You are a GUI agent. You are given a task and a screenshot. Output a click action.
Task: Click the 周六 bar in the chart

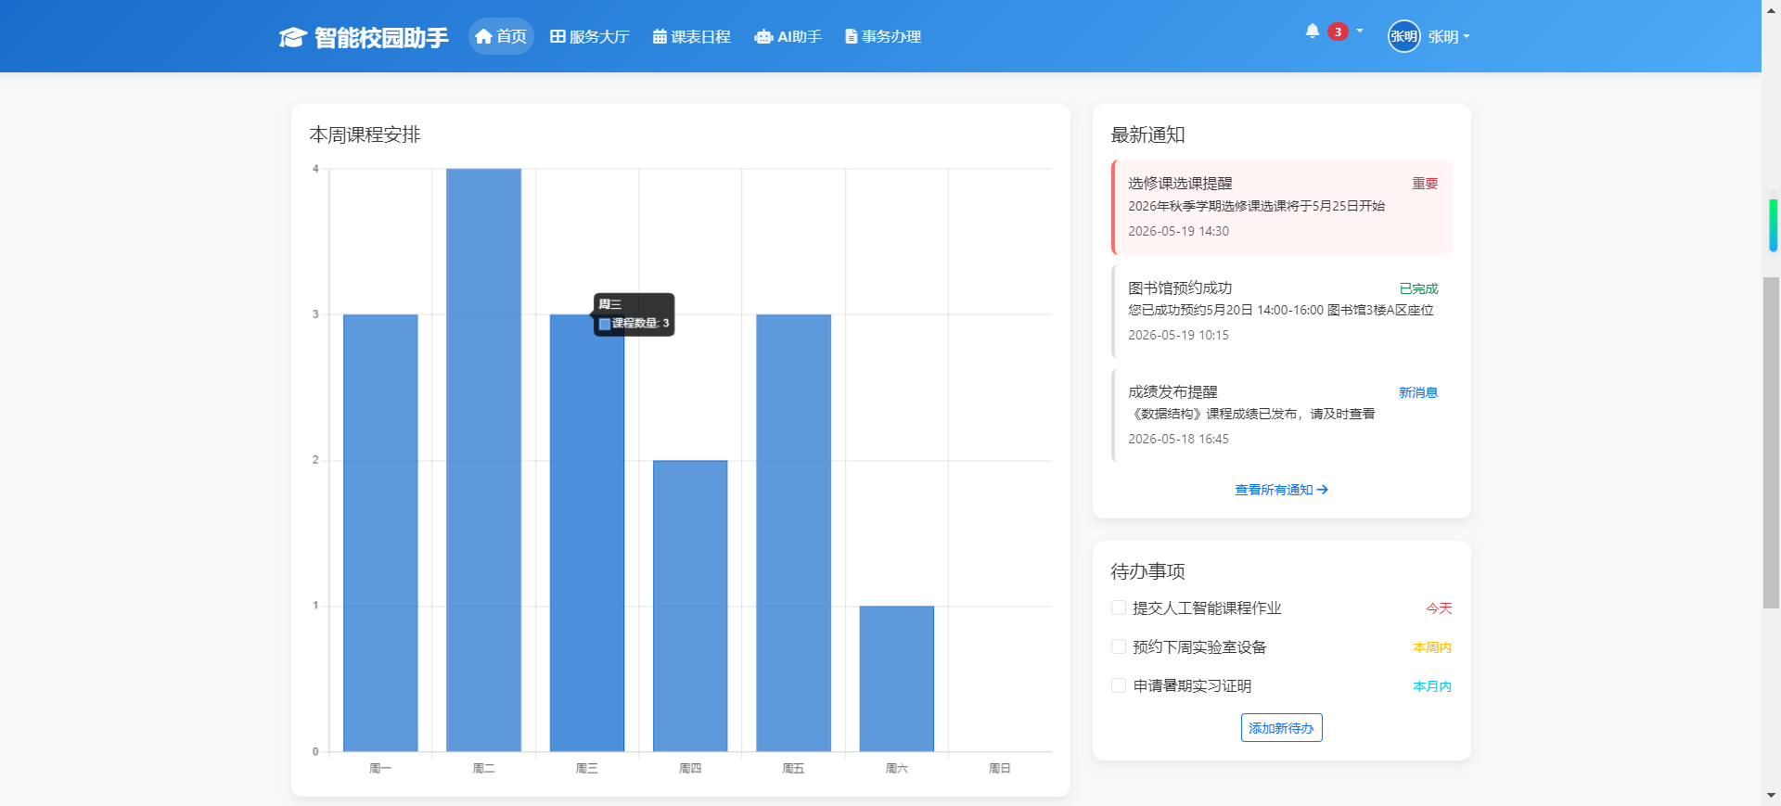pyautogui.click(x=896, y=679)
